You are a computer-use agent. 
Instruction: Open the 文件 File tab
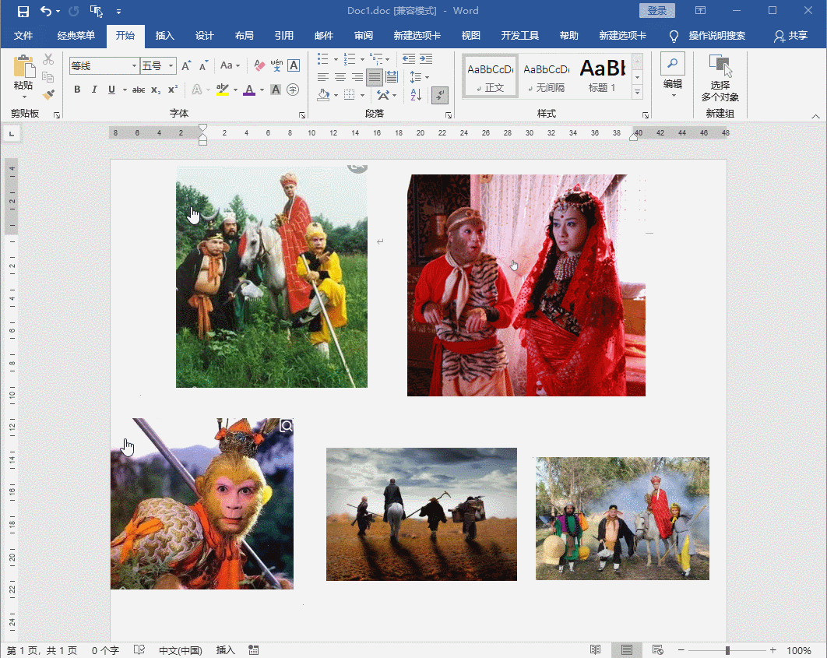[x=23, y=35]
